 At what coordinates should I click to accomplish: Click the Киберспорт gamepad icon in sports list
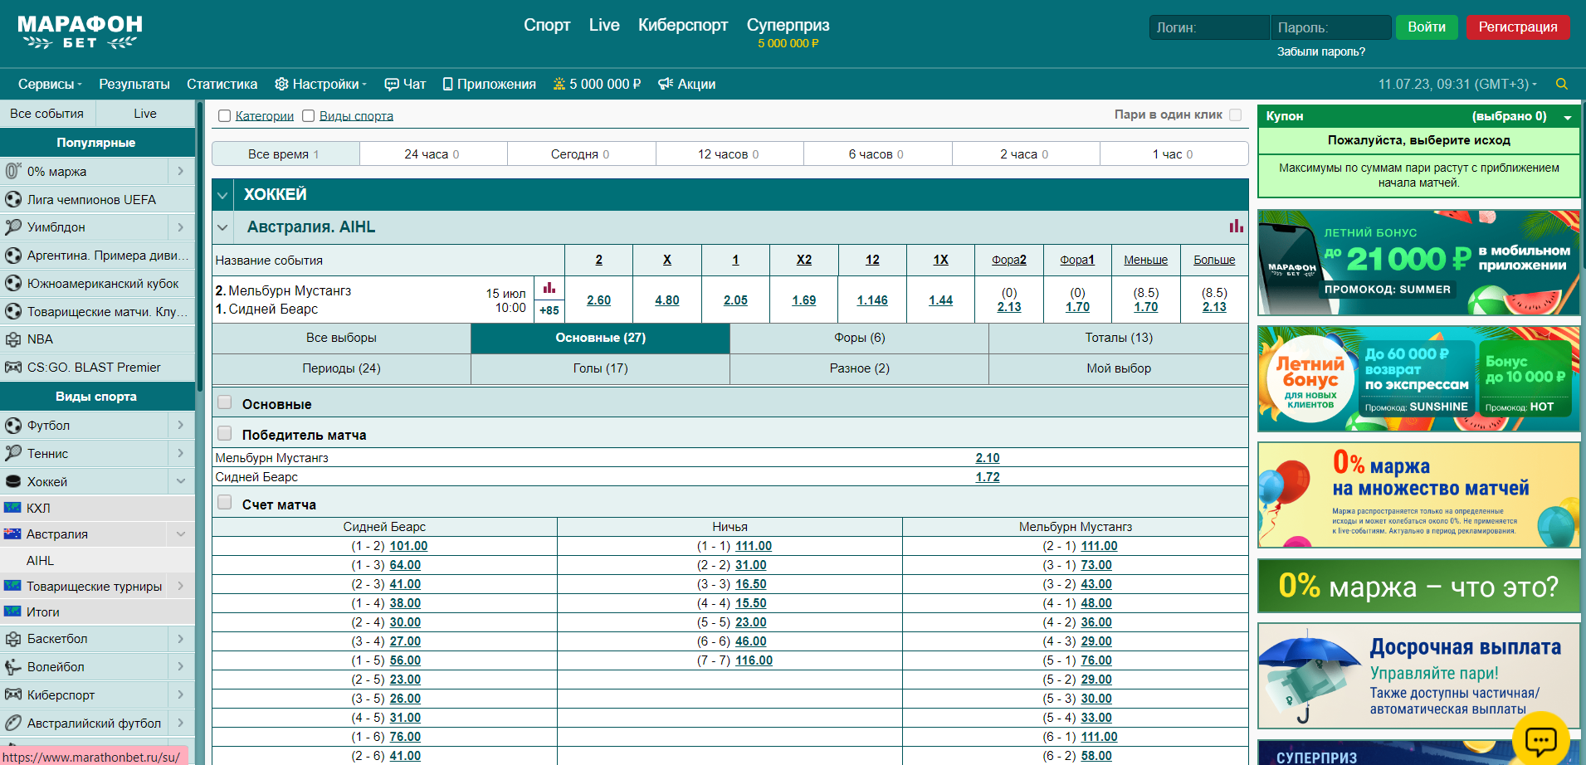pyautogui.click(x=13, y=694)
